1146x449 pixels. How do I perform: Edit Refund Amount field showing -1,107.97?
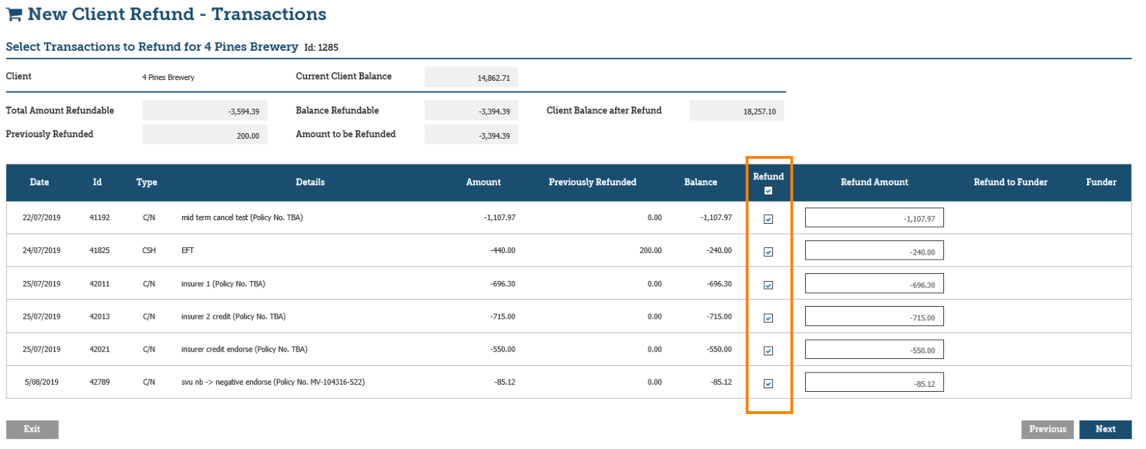[x=874, y=218]
